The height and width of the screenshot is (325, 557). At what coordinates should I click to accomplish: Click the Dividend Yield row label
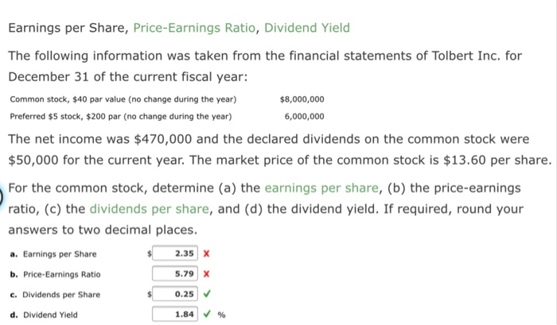[44, 315]
